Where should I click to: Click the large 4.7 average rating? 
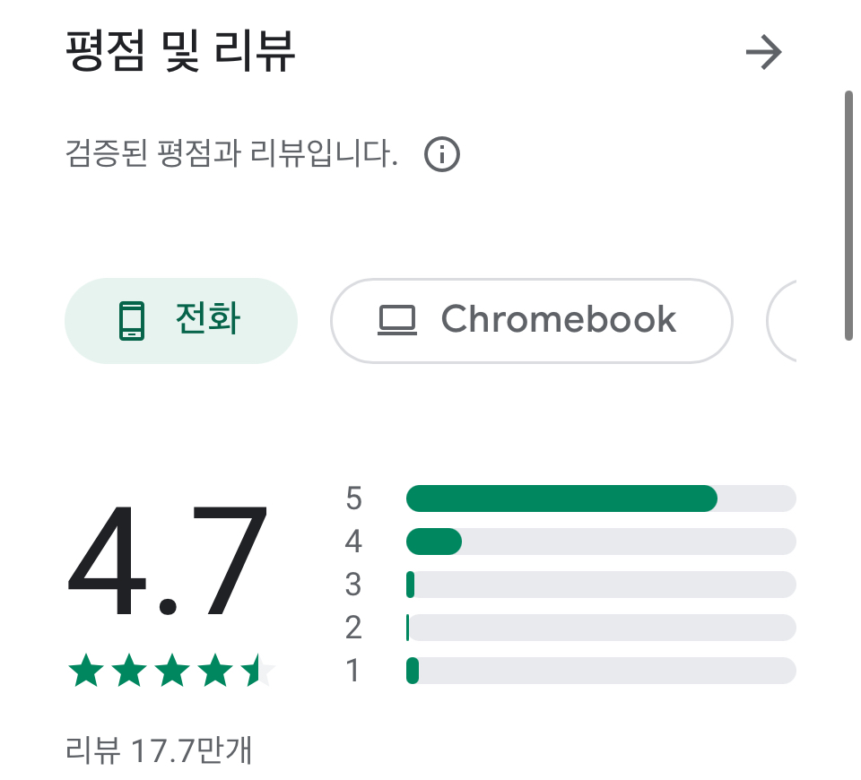167,561
